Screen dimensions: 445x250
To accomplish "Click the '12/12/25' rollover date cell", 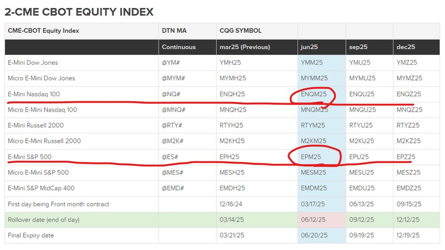I will (x=408, y=220).
